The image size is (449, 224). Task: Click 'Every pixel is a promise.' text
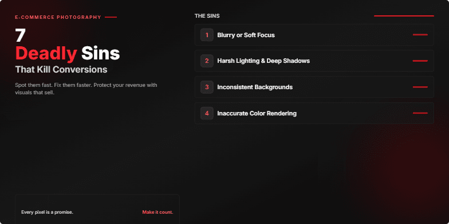pyautogui.click(x=47, y=213)
